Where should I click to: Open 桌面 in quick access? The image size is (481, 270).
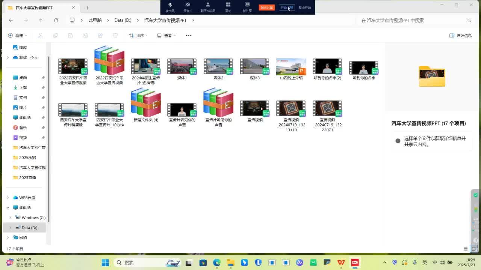point(23,78)
